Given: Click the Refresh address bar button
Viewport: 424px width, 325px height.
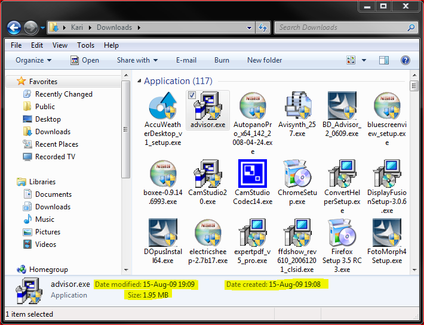Looking at the screenshot, I should pos(263,27).
